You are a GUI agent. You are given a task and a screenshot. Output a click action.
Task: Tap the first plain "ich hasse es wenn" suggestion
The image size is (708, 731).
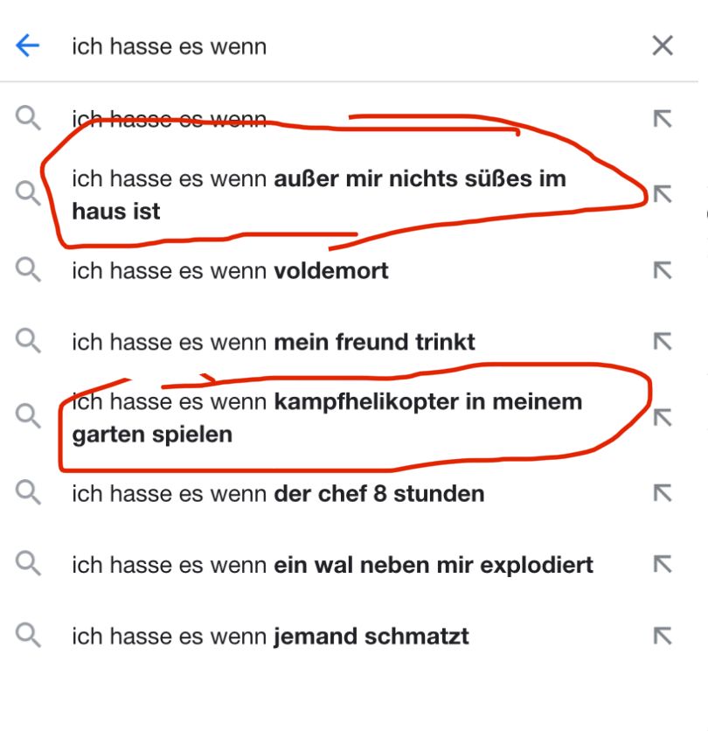(x=169, y=119)
